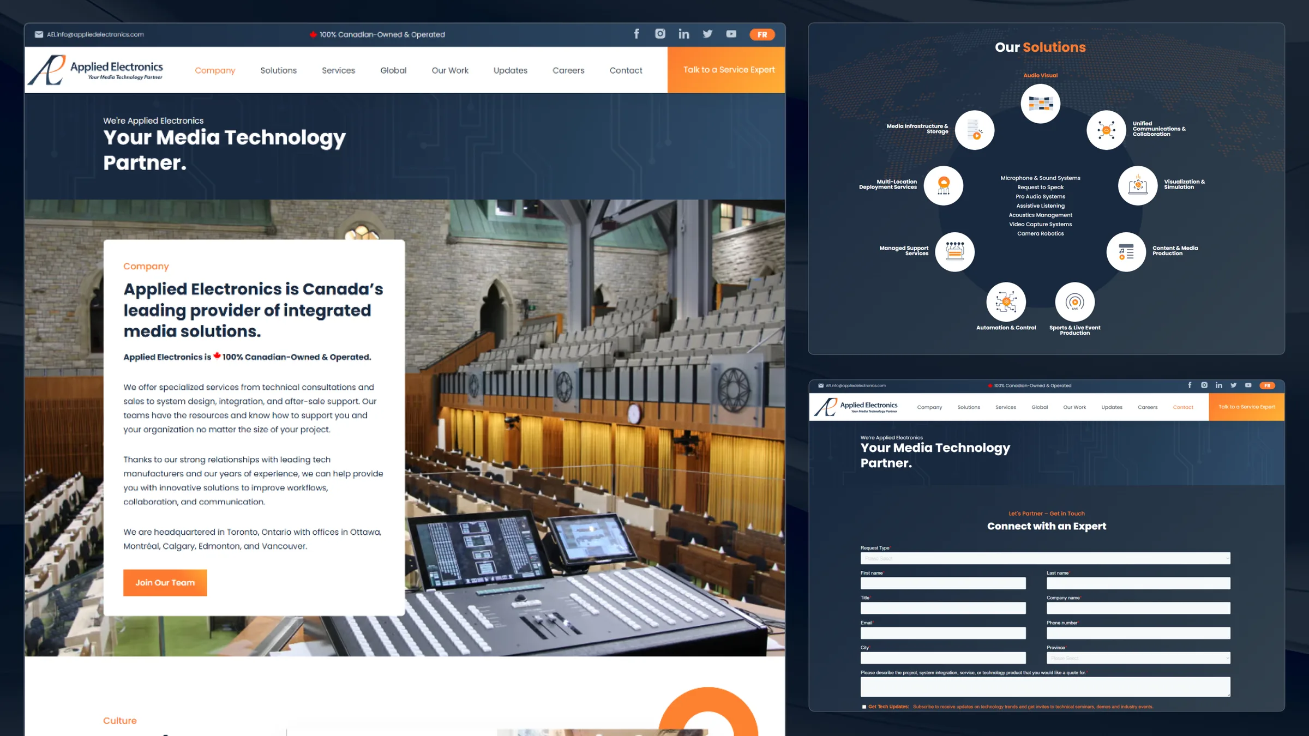Click LinkedIn icon in main page header
Screen dimensions: 1309x736
click(x=683, y=34)
